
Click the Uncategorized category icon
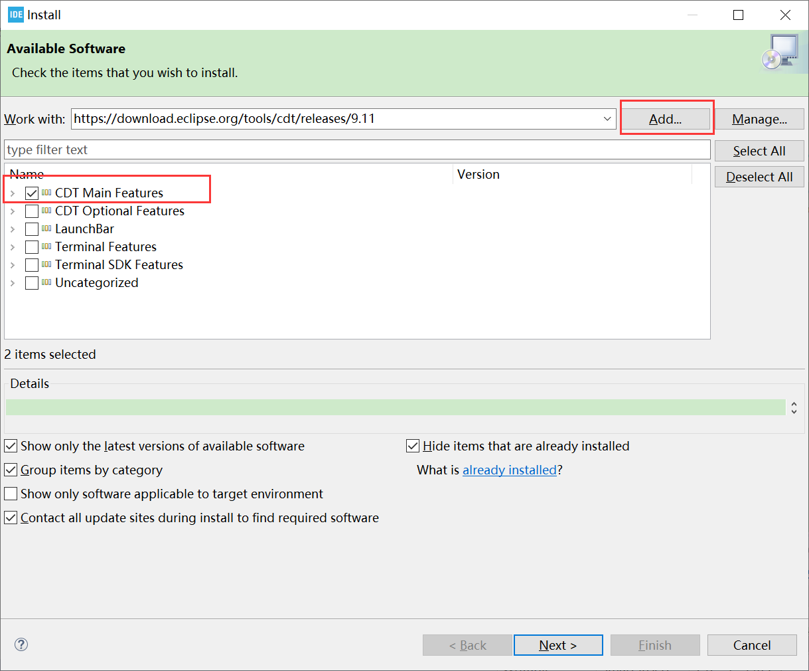46,282
